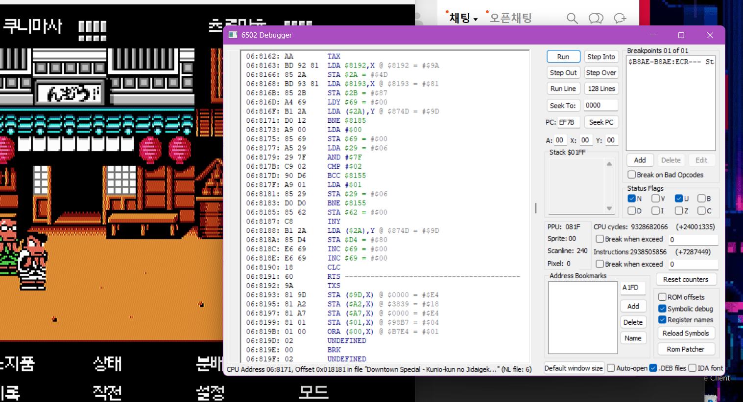The height and width of the screenshot is (402, 743).
Task: Toggle the V status flag
Action: (x=655, y=199)
